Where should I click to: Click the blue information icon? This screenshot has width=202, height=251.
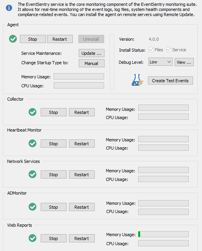pos(9,8)
